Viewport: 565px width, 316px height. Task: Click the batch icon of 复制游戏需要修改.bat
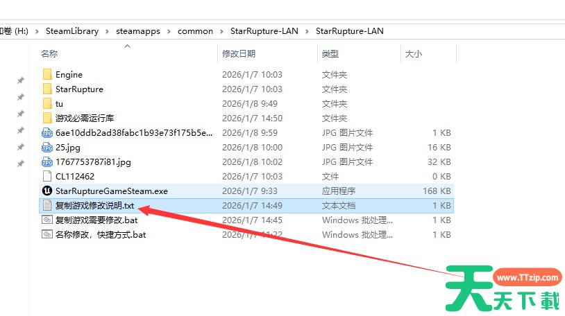click(x=47, y=220)
